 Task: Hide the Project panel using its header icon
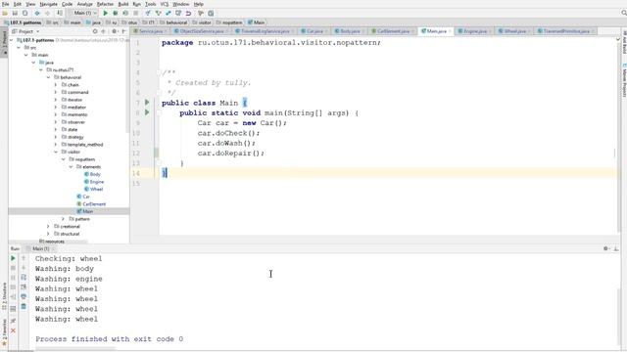(x=124, y=31)
